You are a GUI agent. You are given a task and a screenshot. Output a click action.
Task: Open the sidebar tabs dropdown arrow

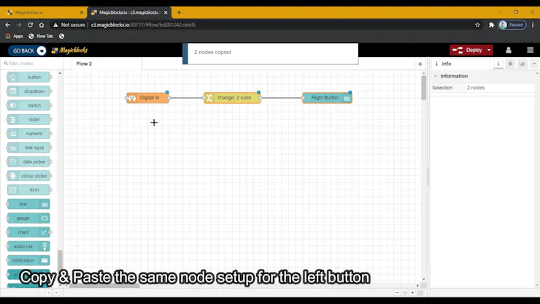[534, 64]
